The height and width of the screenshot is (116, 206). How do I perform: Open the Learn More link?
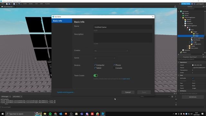[x=126, y=79]
